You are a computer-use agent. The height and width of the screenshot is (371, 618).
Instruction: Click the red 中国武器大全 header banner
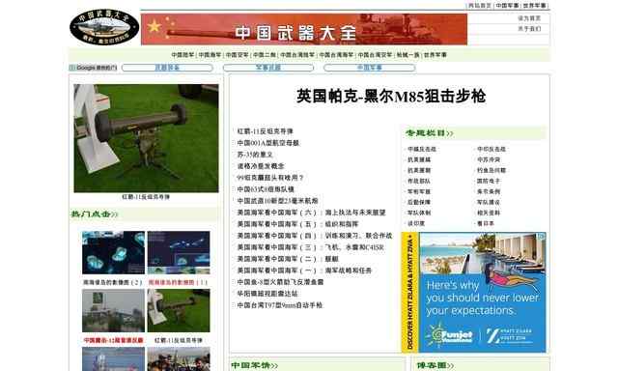304,30
